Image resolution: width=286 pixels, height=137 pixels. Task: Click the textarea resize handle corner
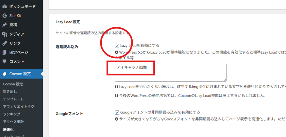coord(225,80)
